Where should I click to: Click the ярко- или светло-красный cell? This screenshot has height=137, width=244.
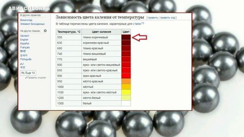[x=101, y=70]
